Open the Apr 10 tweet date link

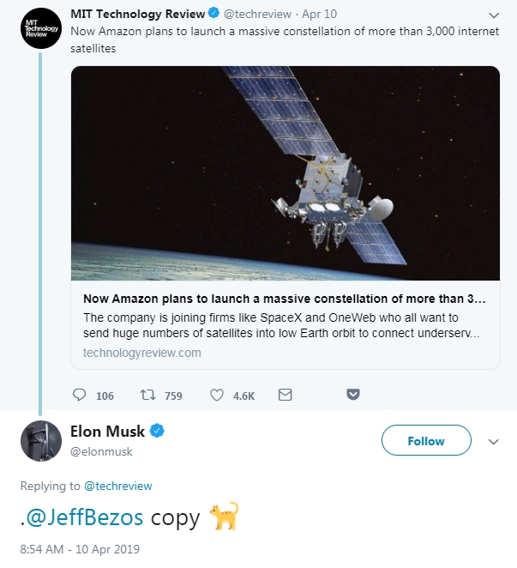(319, 14)
